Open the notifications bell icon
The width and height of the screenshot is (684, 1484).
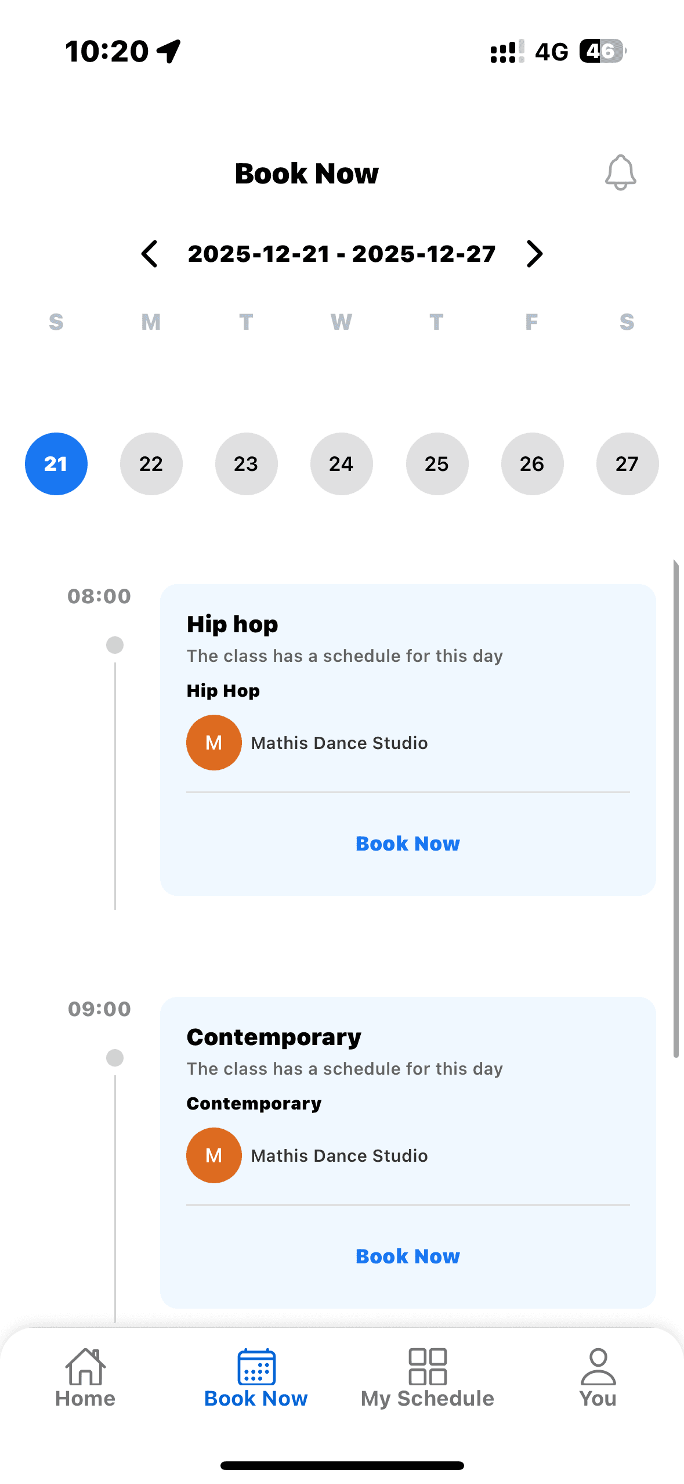(620, 172)
